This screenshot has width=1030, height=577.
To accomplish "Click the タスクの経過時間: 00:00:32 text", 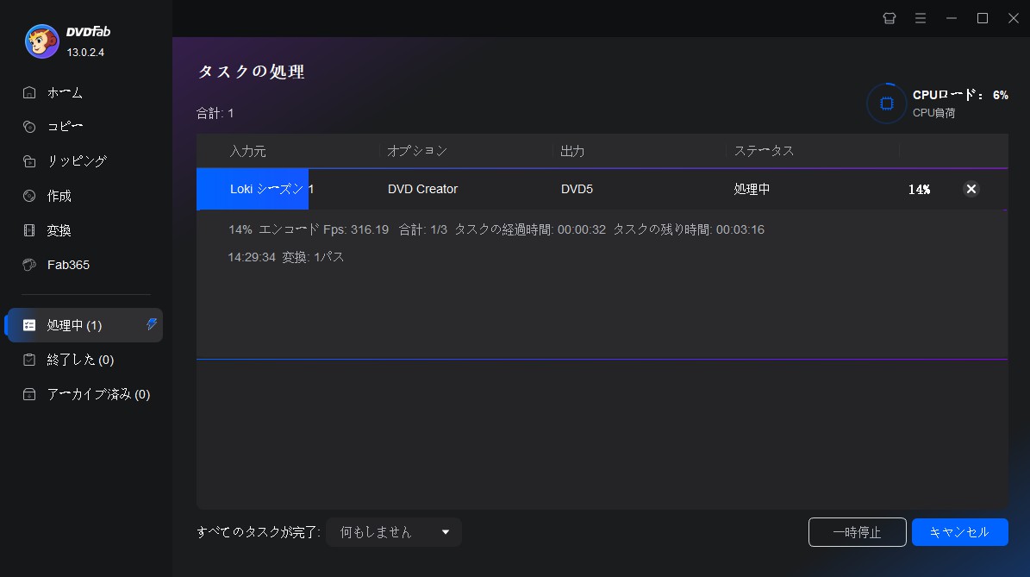I will [x=530, y=229].
